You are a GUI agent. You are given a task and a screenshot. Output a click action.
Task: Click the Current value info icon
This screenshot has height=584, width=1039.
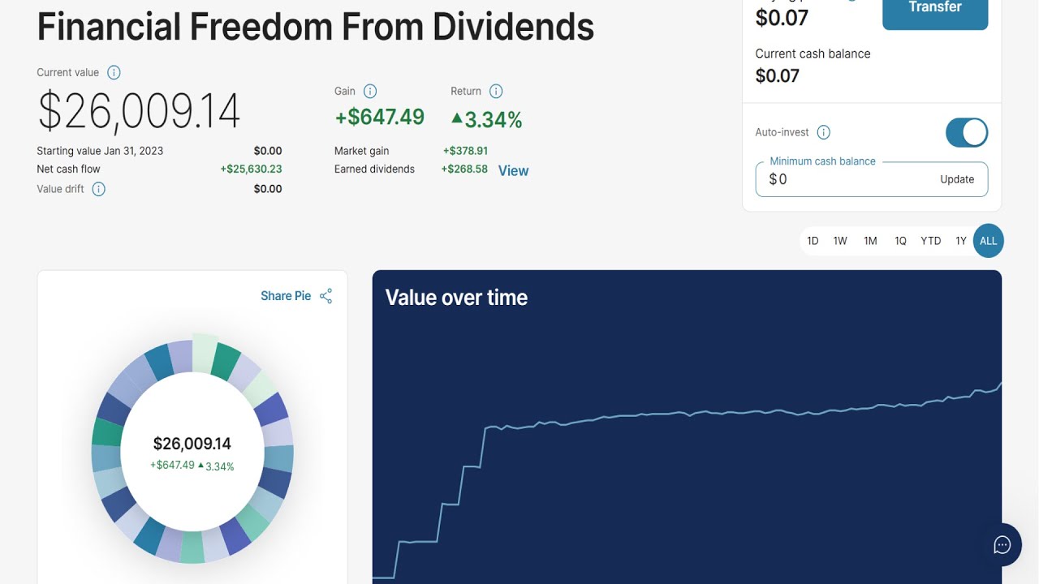tap(114, 72)
